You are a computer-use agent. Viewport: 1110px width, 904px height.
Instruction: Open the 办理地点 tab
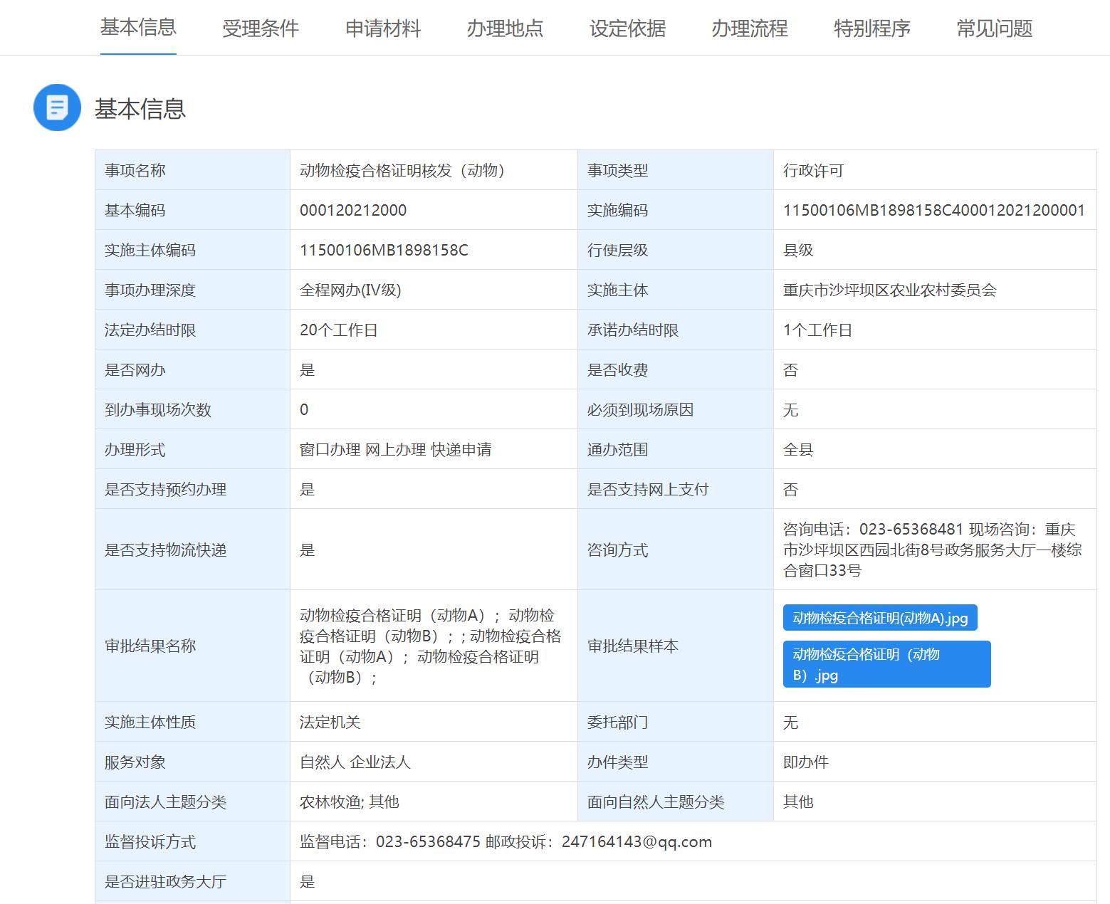click(x=505, y=28)
